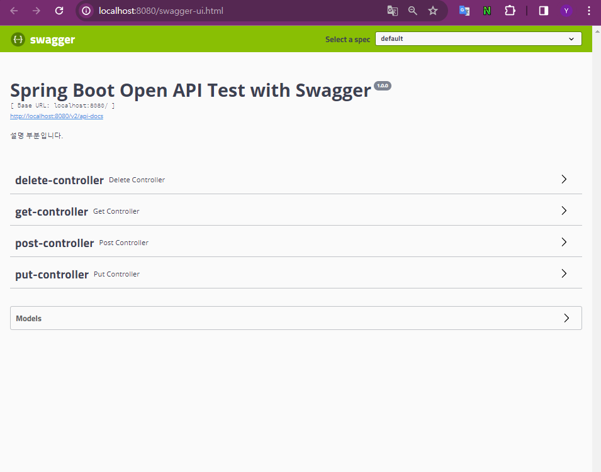Open the api-docs link under Base URL
Screen dimensions: 601x472
[x=57, y=116]
